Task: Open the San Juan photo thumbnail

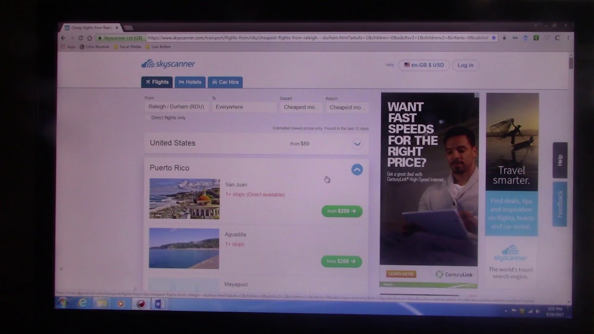Action: (184, 199)
